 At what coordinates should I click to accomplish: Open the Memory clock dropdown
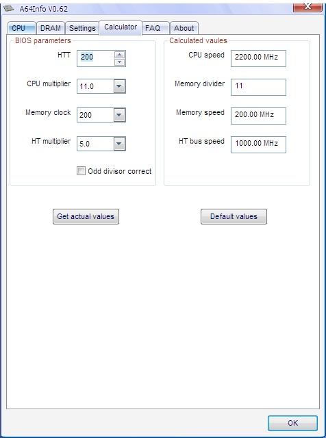119,115
